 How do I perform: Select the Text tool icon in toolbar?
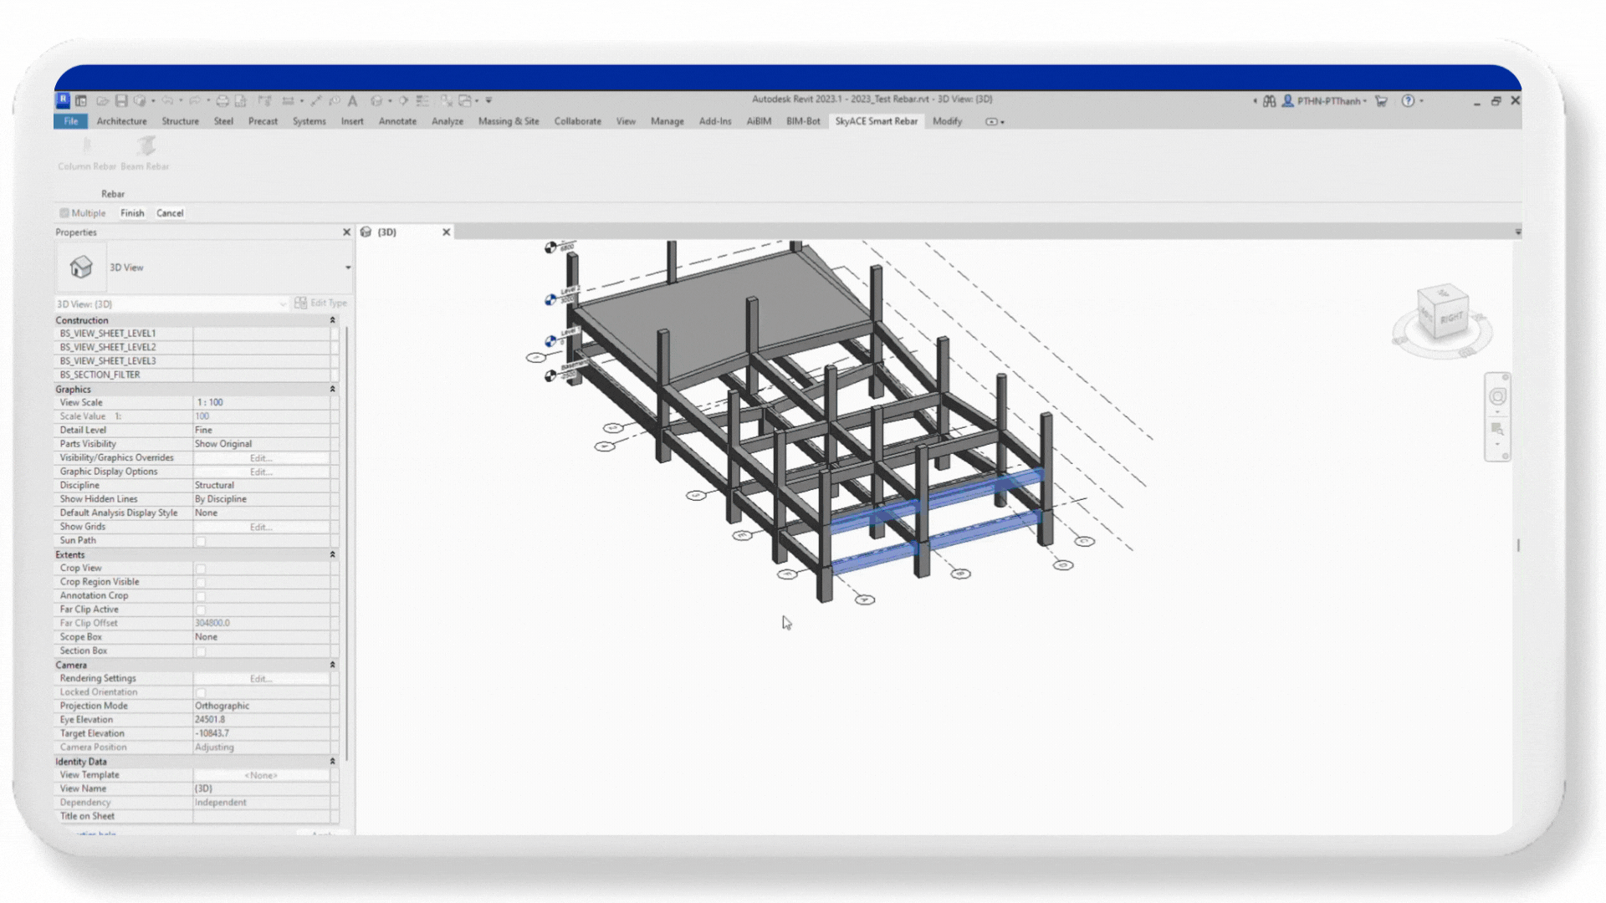[353, 100]
